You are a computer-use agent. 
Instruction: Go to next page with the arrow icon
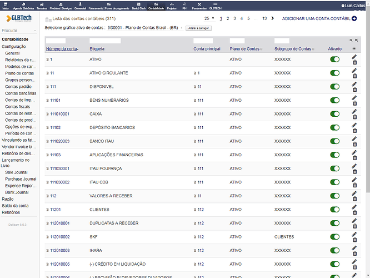273,18
